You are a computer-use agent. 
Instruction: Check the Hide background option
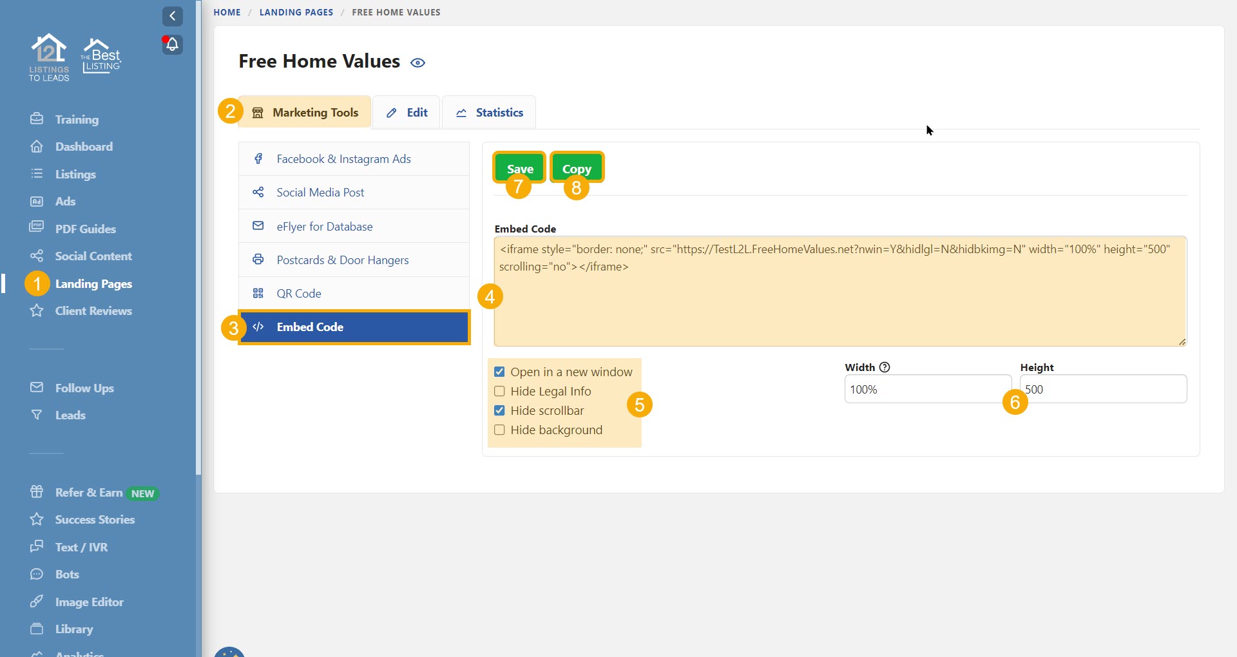point(499,430)
